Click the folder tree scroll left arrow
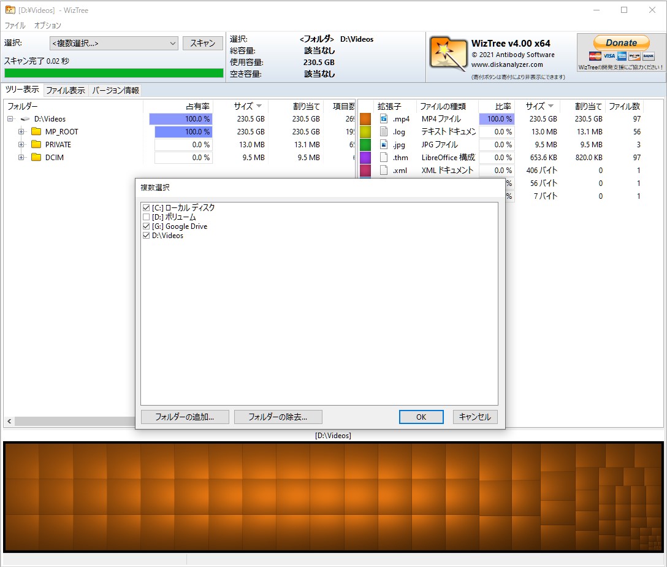 click(x=9, y=421)
